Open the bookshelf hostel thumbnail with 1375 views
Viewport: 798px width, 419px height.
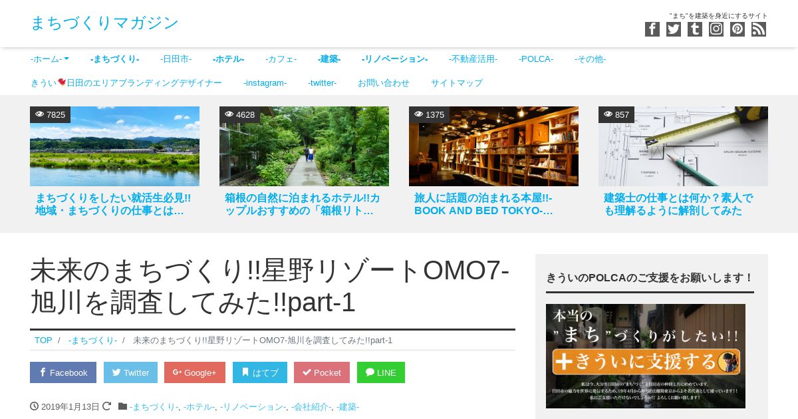tap(493, 146)
